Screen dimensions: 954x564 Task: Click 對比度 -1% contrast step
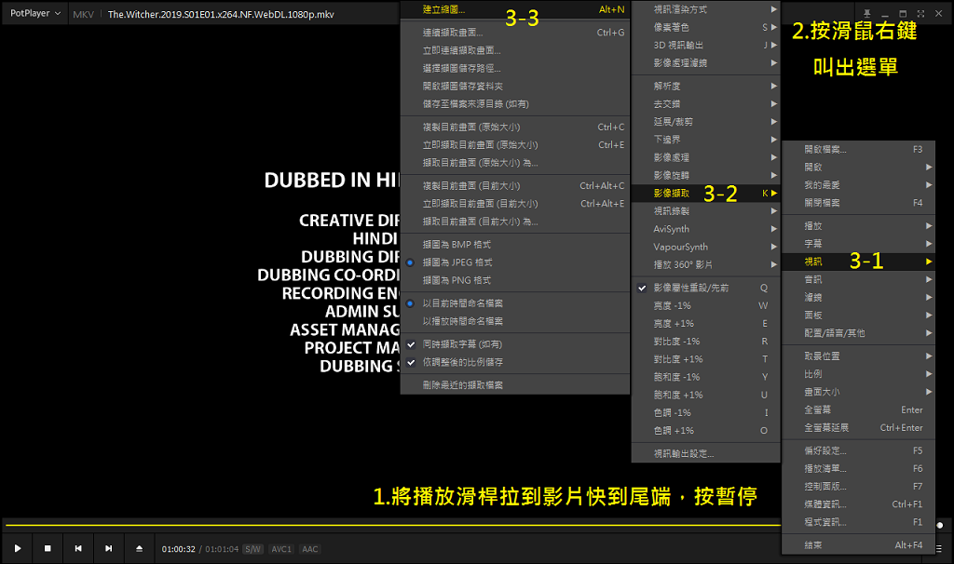click(x=706, y=341)
